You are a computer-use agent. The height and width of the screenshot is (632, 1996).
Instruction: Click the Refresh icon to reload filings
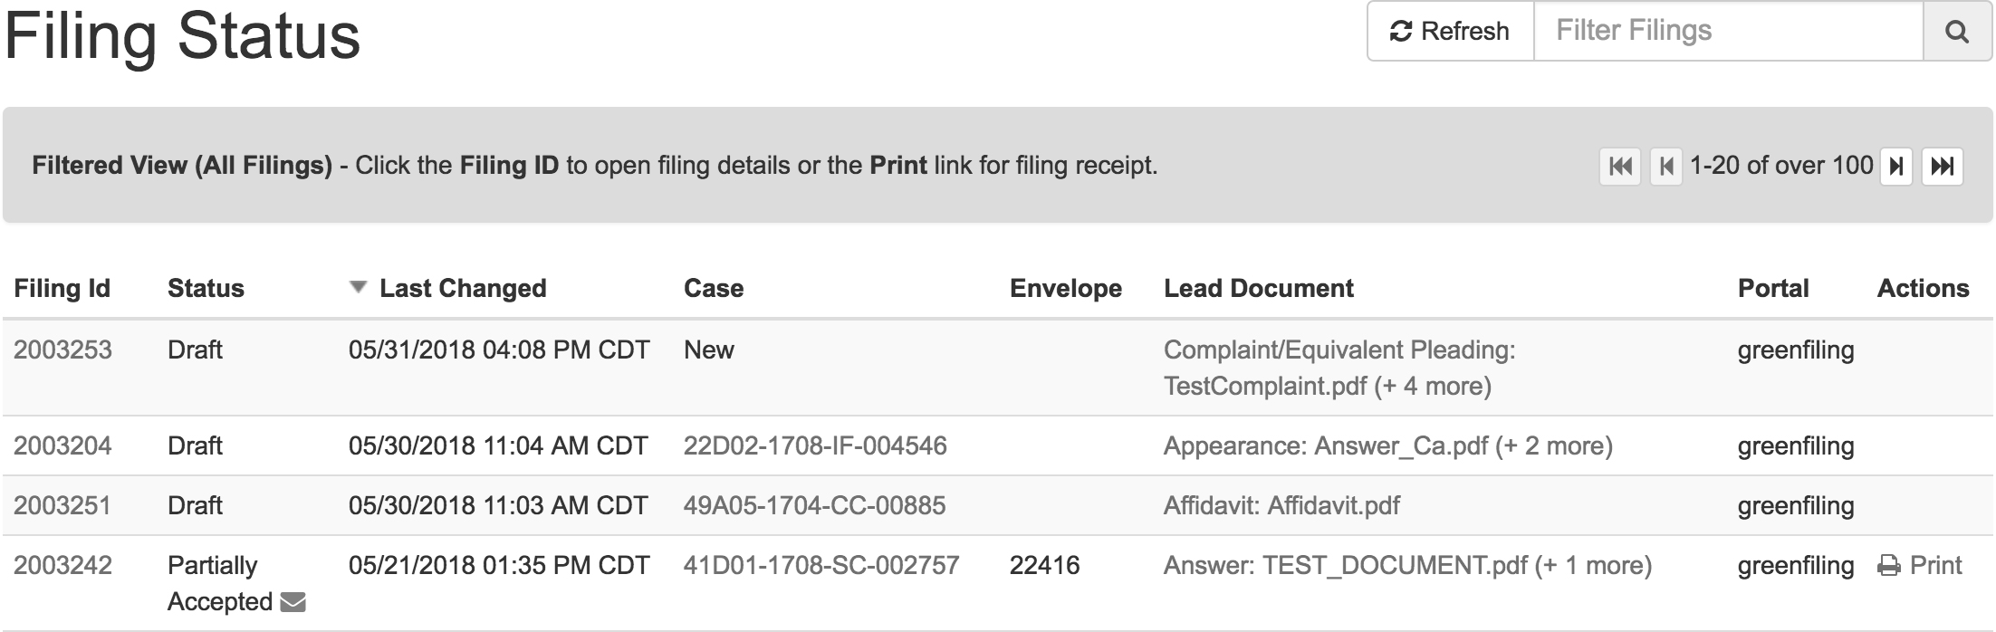tap(1400, 30)
